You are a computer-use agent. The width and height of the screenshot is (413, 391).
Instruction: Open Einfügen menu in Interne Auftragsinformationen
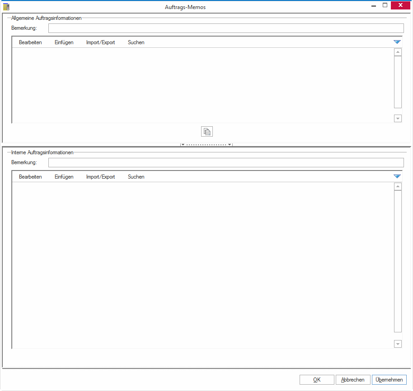click(64, 177)
